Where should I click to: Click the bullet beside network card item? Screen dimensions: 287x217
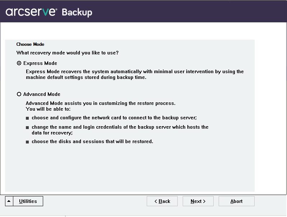[27, 118]
